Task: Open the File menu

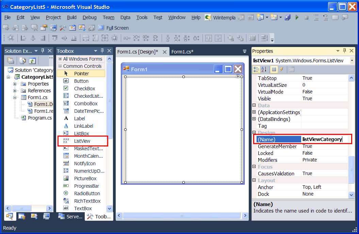Action: (7, 17)
